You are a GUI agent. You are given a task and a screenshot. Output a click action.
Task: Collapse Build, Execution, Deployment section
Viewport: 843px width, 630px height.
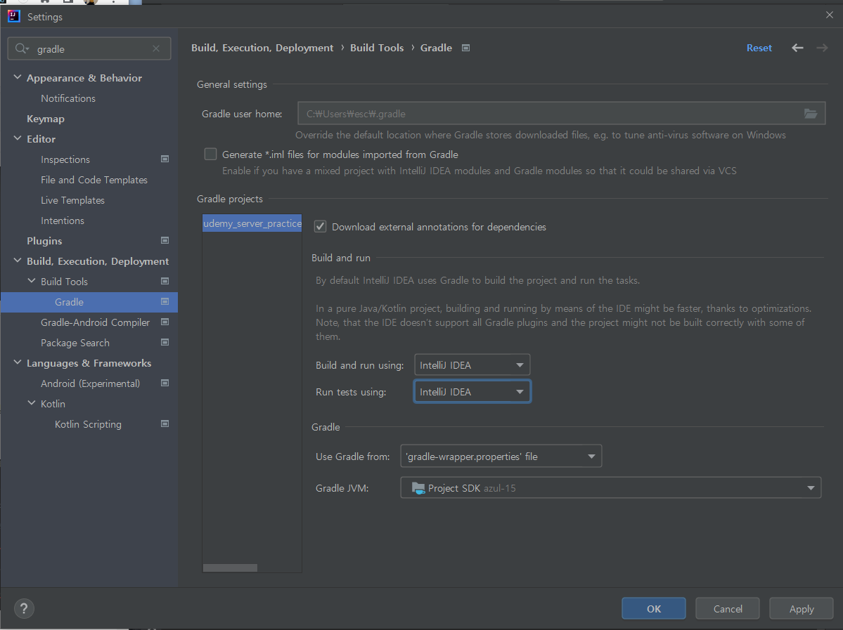click(17, 261)
